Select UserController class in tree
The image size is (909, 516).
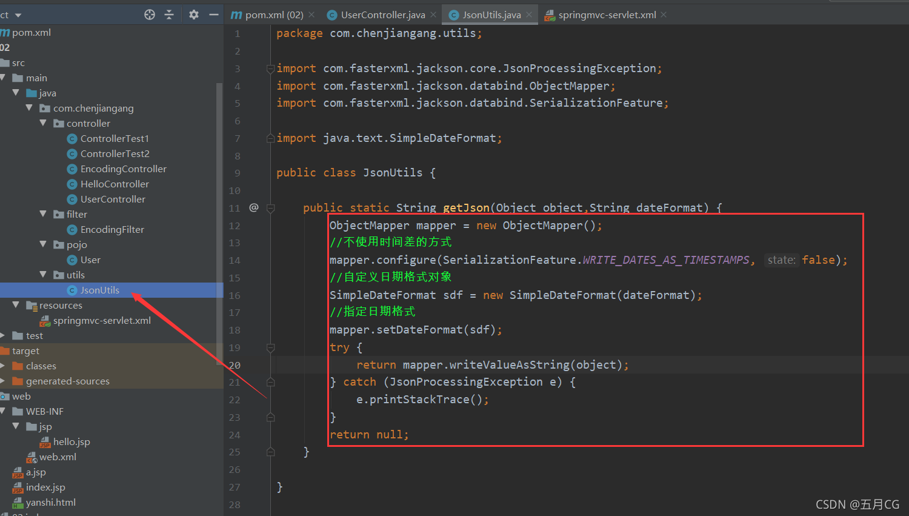pos(113,199)
